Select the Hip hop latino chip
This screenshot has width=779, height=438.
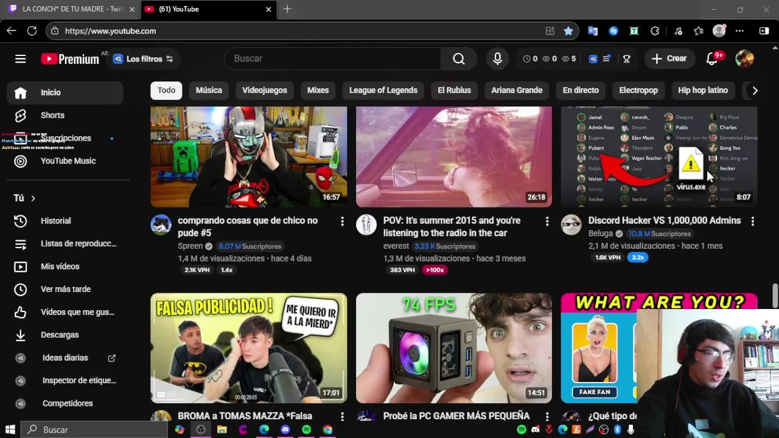pos(703,90)
